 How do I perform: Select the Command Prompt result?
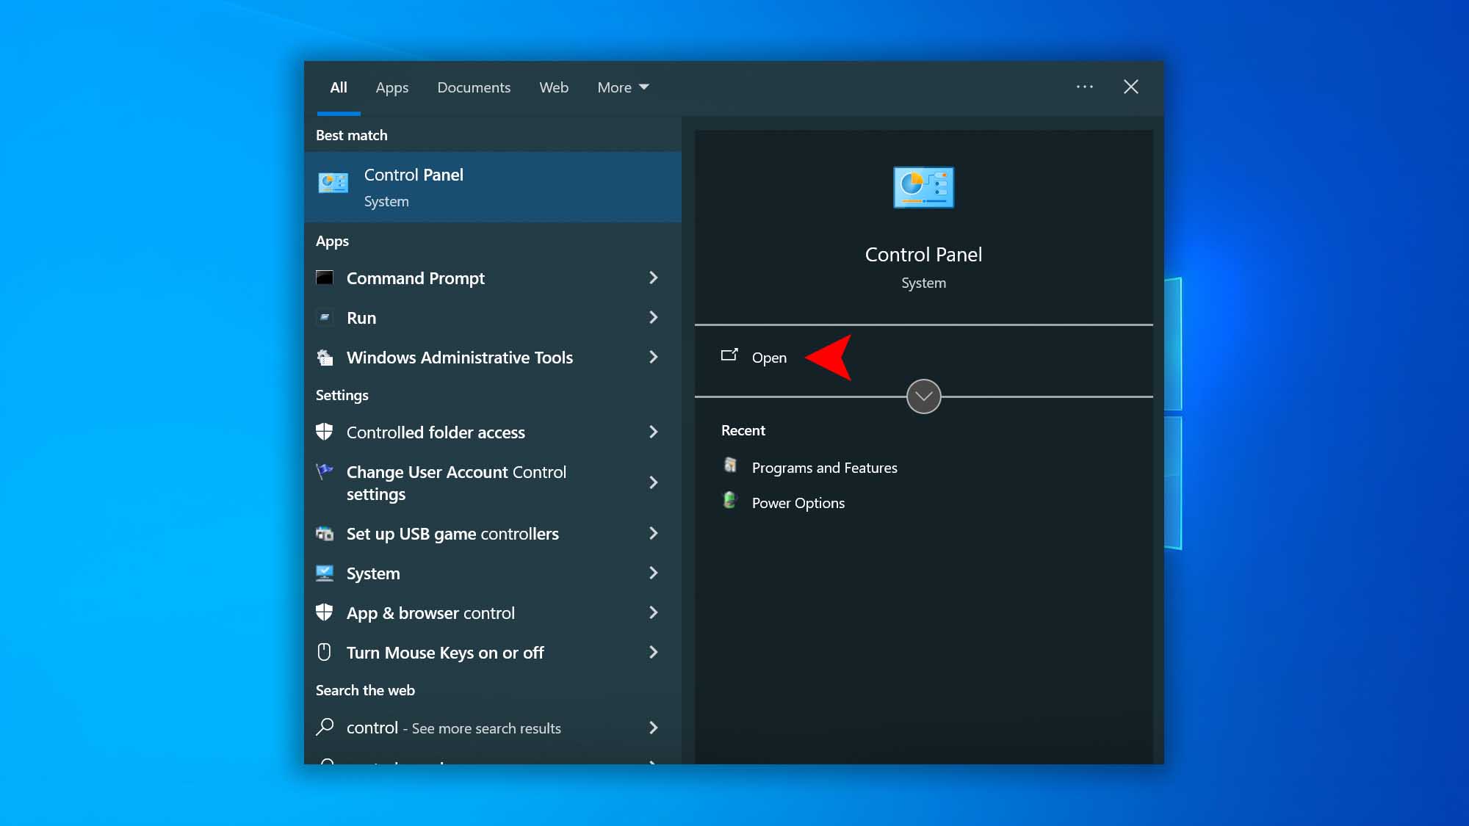(415, 278)
